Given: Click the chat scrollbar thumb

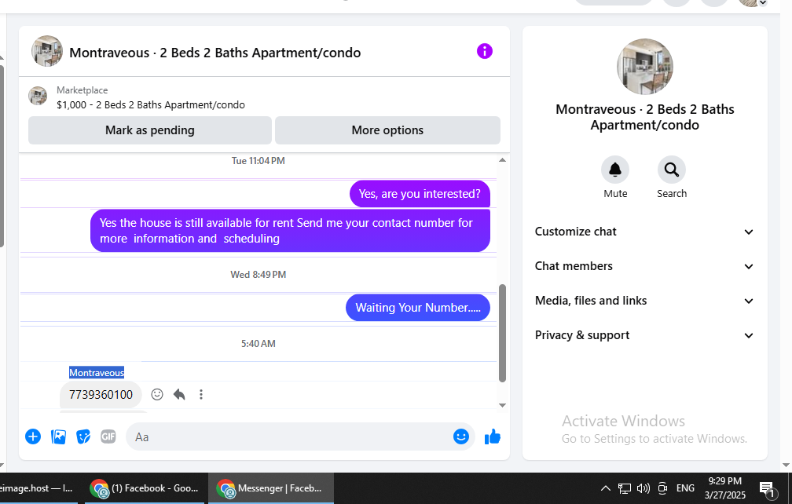Looking at the screenshot, I should pyautogui.click(x=502, y=333).
